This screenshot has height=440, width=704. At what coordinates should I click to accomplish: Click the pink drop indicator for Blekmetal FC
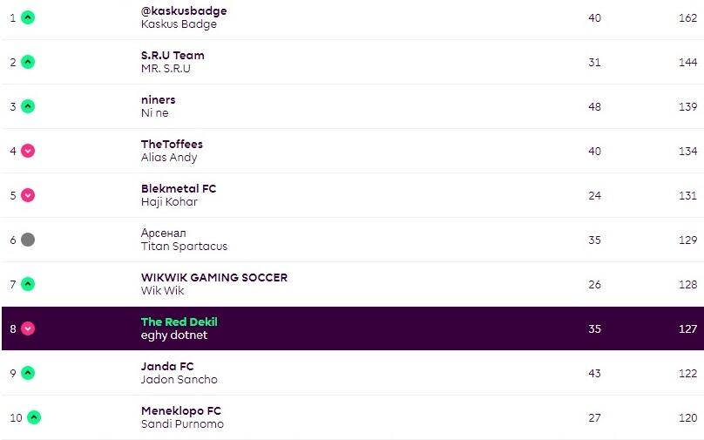[x=28, y=195]
